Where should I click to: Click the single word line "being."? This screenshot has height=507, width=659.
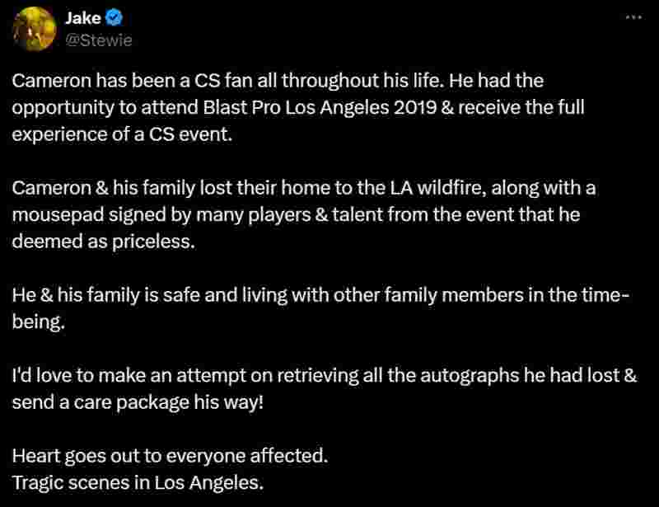coord(38,322)
